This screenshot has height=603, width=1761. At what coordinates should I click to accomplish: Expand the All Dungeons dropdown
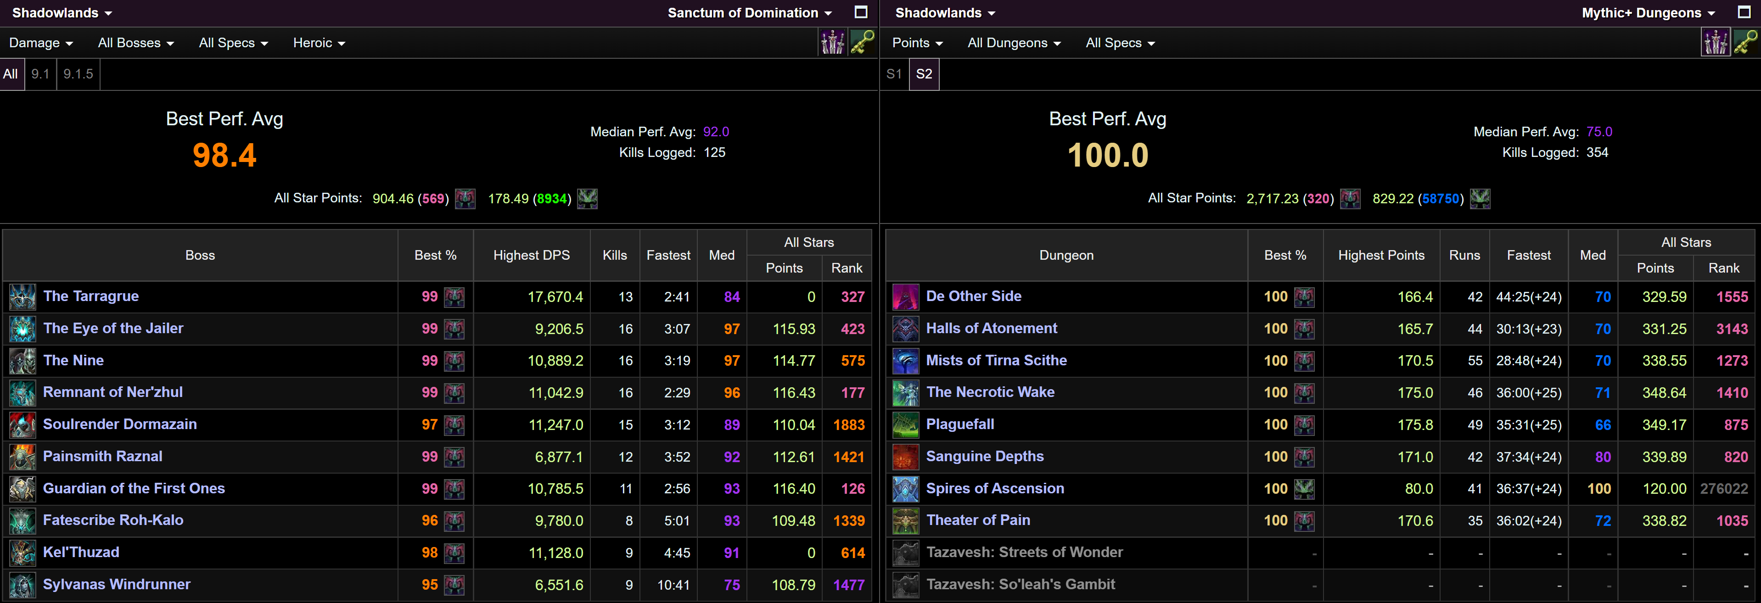(1015, 43)
